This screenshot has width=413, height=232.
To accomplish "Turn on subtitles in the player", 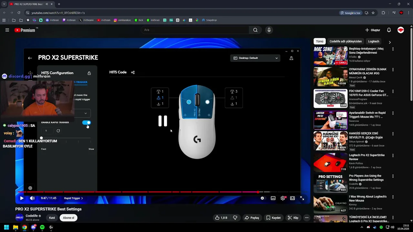I will tap(273, 198).
